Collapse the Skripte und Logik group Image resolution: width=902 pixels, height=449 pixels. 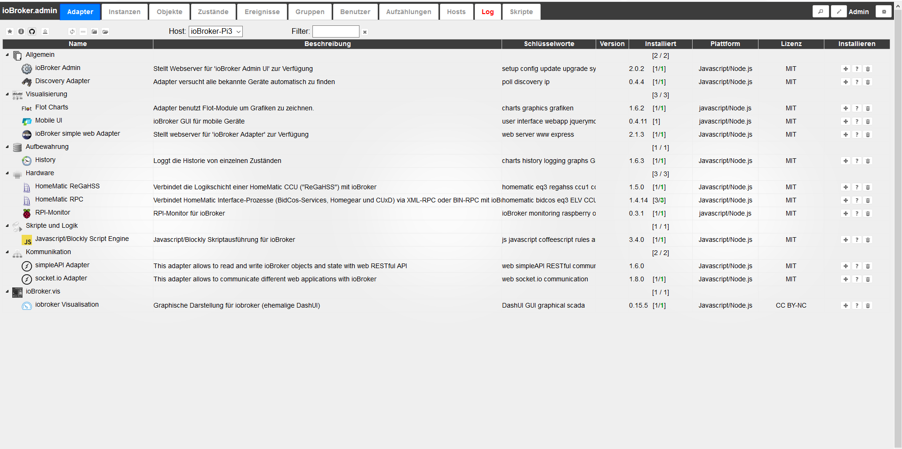pos(7,226)
